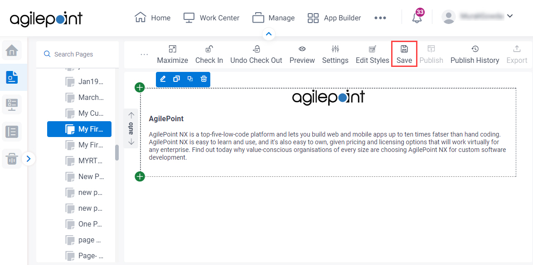Check In the page
Screen dimensions: 533x265
point(209,55)
